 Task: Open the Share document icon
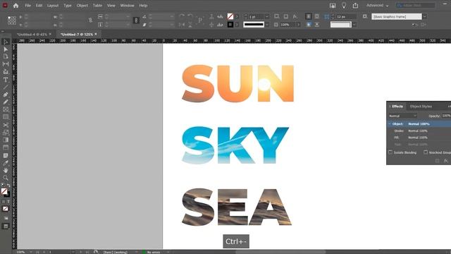(355, 6)
